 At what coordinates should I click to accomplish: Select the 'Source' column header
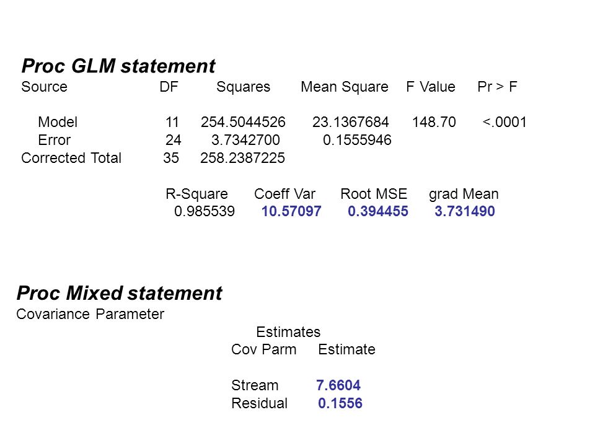[45, 87]
